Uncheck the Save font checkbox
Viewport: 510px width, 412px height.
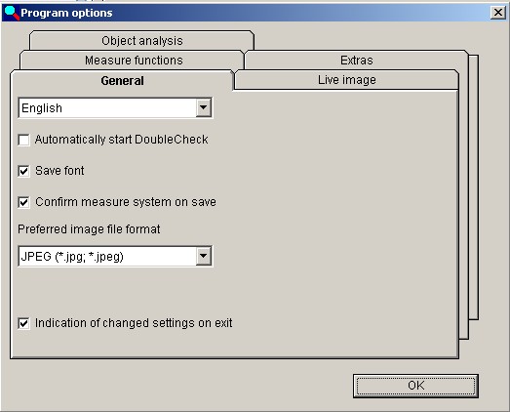[x=23, y=171]
